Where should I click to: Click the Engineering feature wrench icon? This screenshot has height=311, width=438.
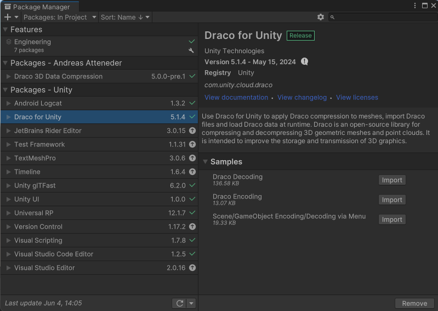pos(191,50)
